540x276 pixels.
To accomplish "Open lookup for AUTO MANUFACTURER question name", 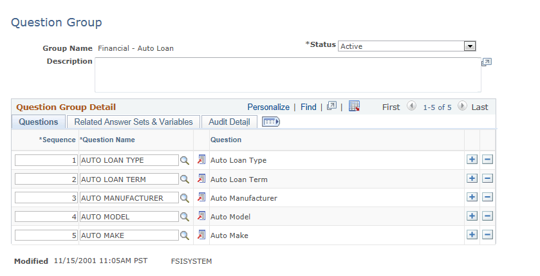I will (x=185, y=198).
